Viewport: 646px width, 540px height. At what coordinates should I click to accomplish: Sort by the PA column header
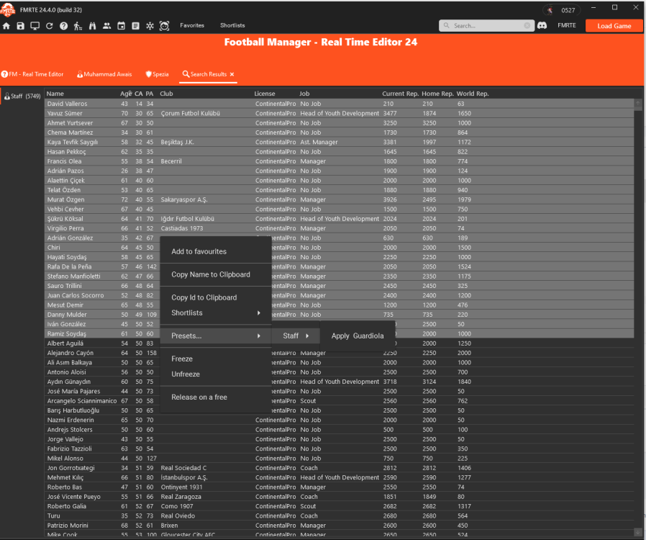(149, 94)
